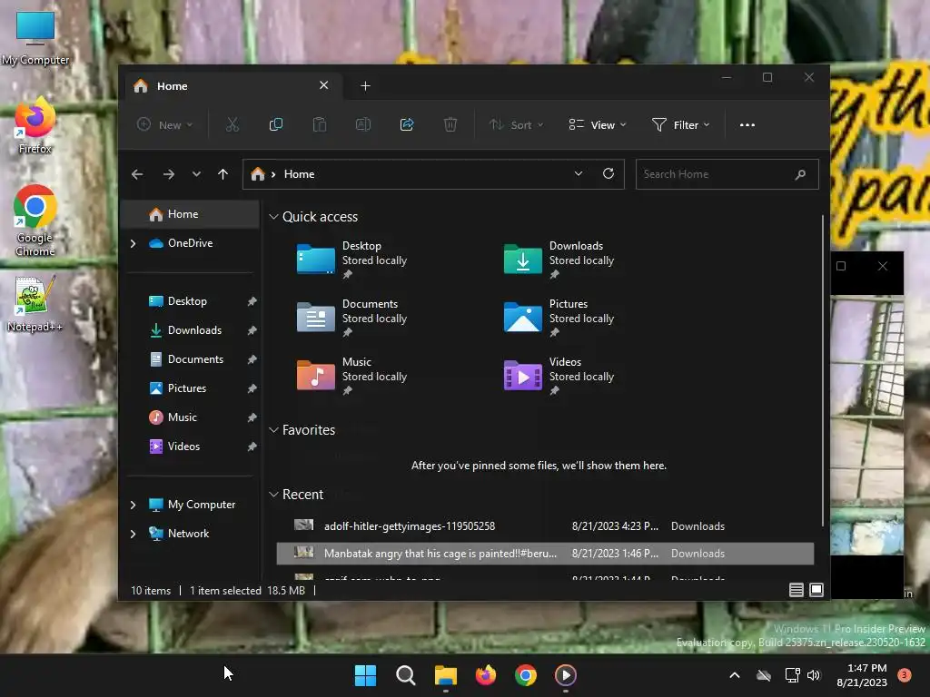Select the adolf-hitler-gettyimages-119505258 recent file
This screenshot has width=930, height=697.
(x=545, y=525)
